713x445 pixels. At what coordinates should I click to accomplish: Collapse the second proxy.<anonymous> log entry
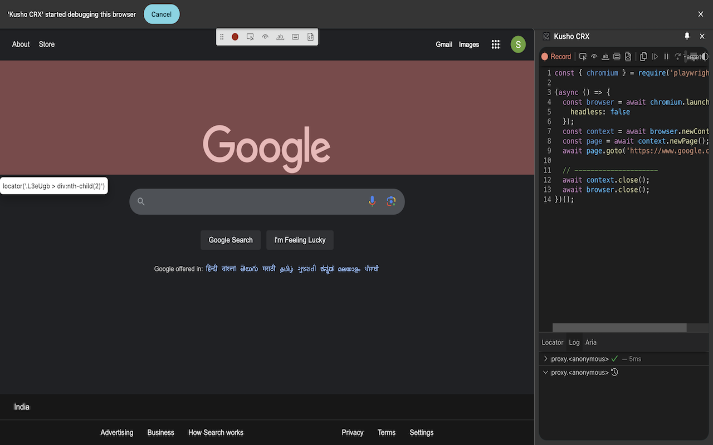pyautogui.click(x=545, y=372)
